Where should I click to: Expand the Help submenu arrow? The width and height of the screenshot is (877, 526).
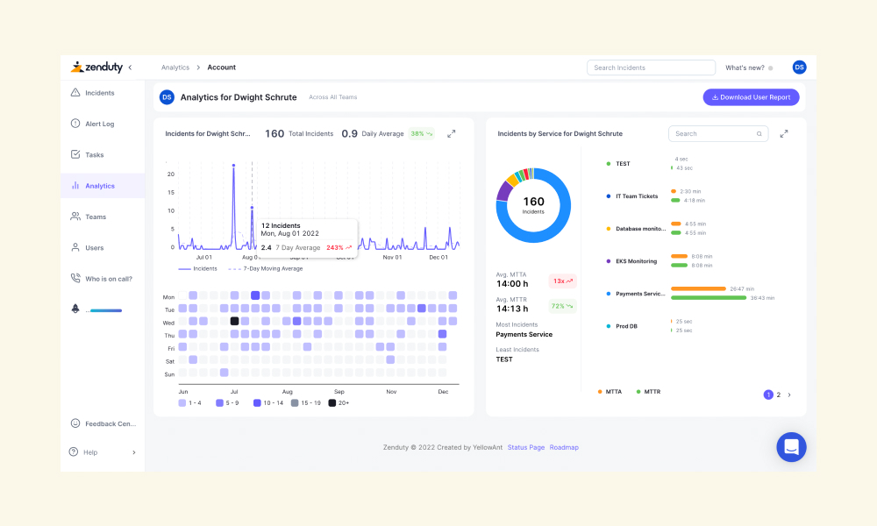[x=133, y=452]
